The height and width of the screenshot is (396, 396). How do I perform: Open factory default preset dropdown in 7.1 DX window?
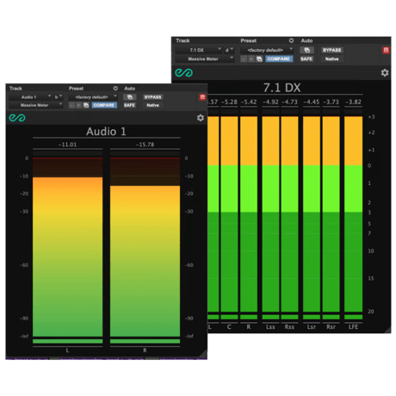[x=267, y=50]
